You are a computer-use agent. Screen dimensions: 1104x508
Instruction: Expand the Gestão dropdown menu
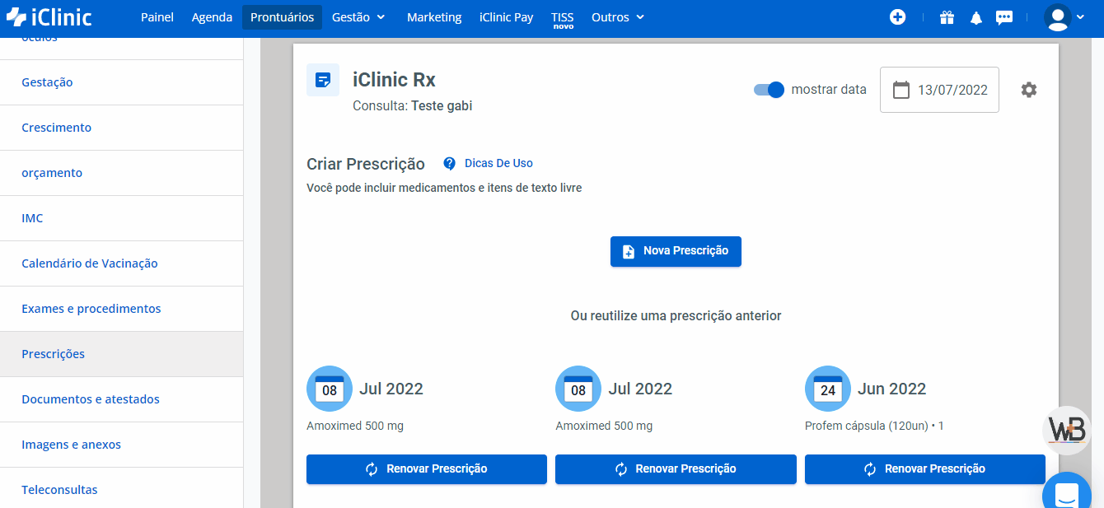pos(358,17)
